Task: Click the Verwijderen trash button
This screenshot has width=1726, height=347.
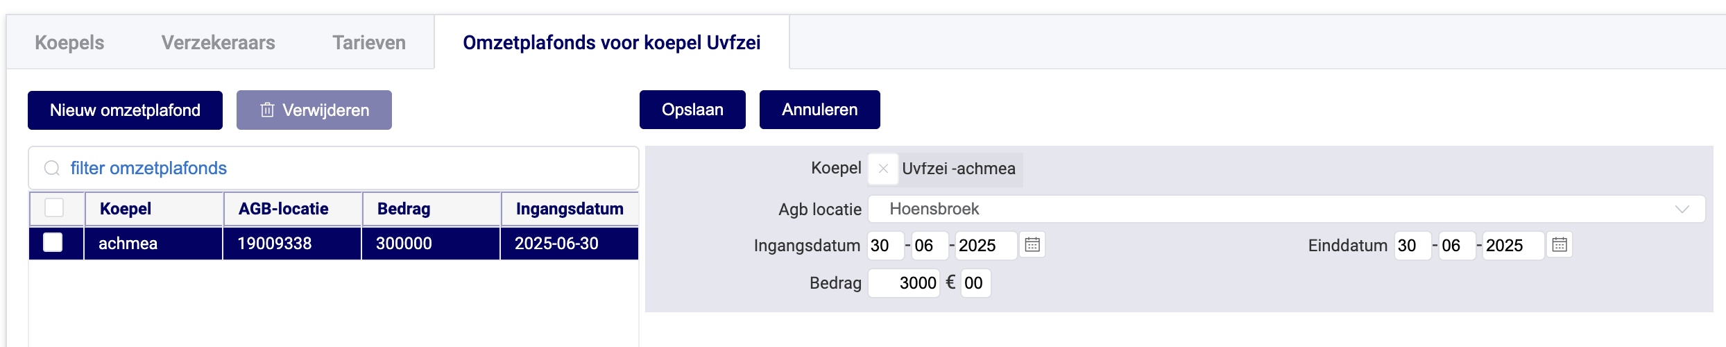Action: [314, 110]
